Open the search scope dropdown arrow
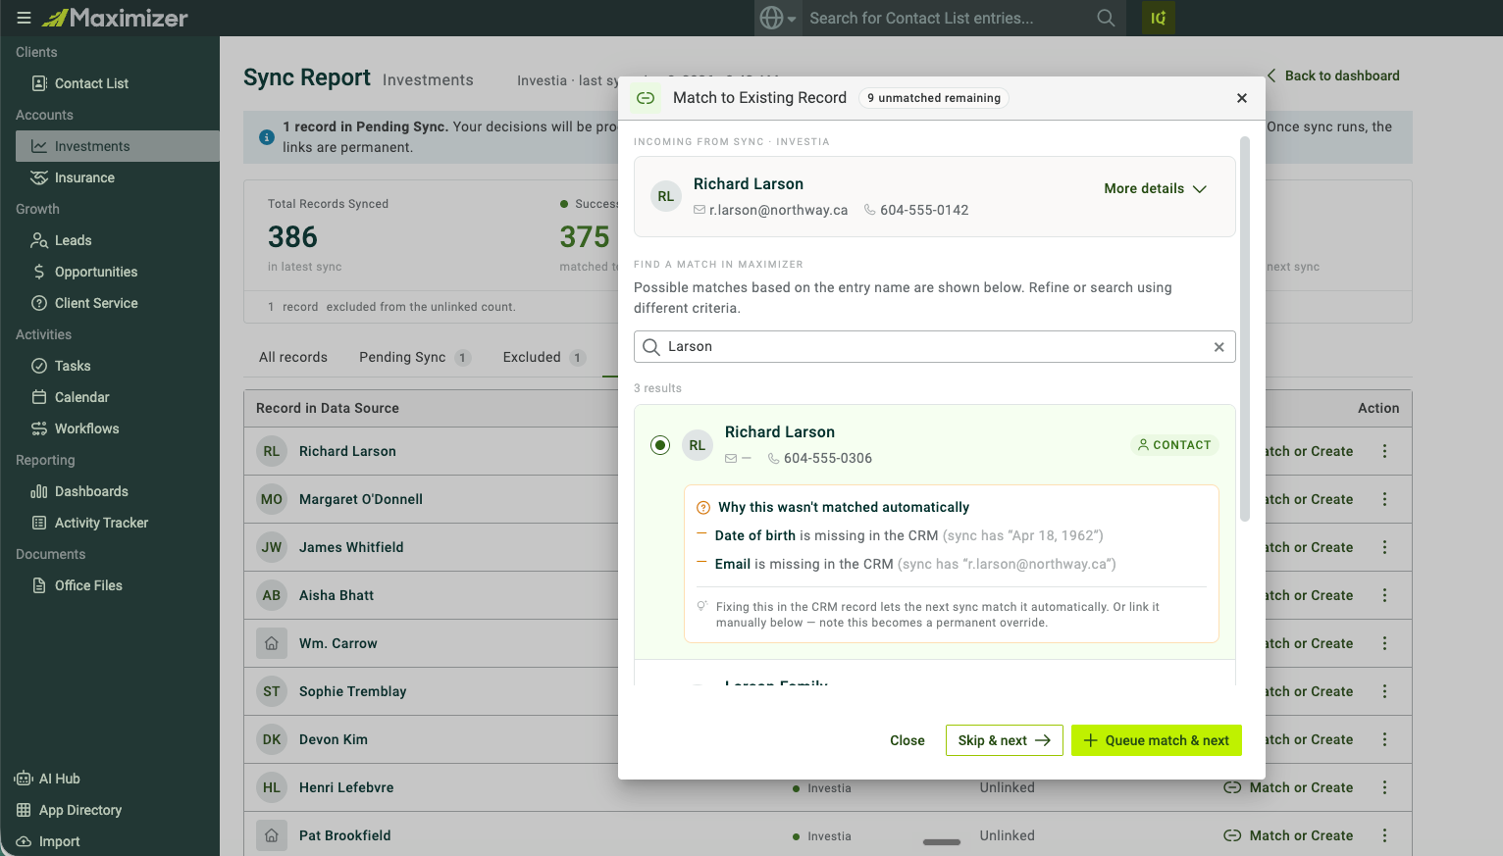1503x856 pixels. 792,19
